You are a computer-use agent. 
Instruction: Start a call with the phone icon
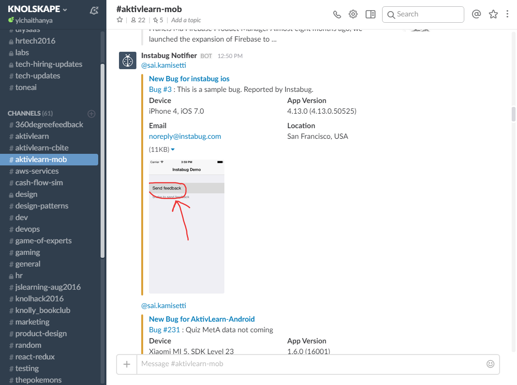[x=337, y=15]
